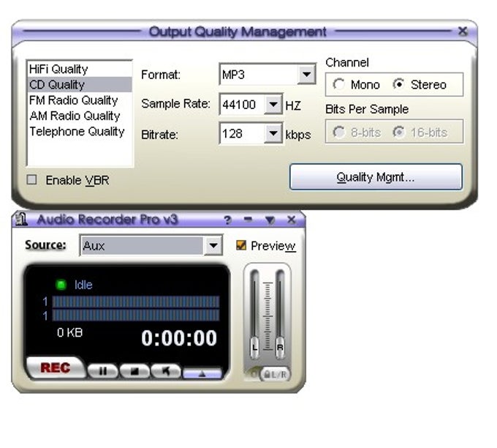The width and height of the screenshot is (497, 448).
Task: Select HiFi Quality preset
Action: [79, 69]
